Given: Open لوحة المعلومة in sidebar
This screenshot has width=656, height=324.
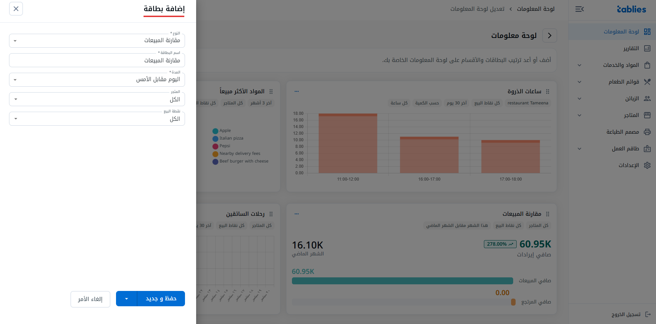Looking at the screenshot, I should pos(612,32).
